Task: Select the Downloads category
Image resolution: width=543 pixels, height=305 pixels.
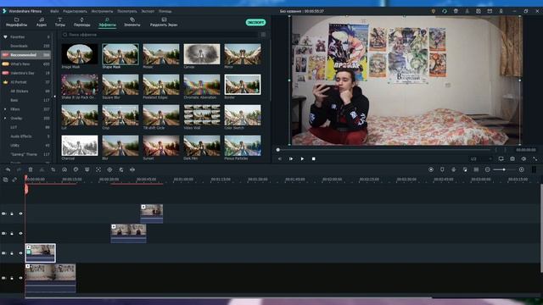Action: click(26, 46)
